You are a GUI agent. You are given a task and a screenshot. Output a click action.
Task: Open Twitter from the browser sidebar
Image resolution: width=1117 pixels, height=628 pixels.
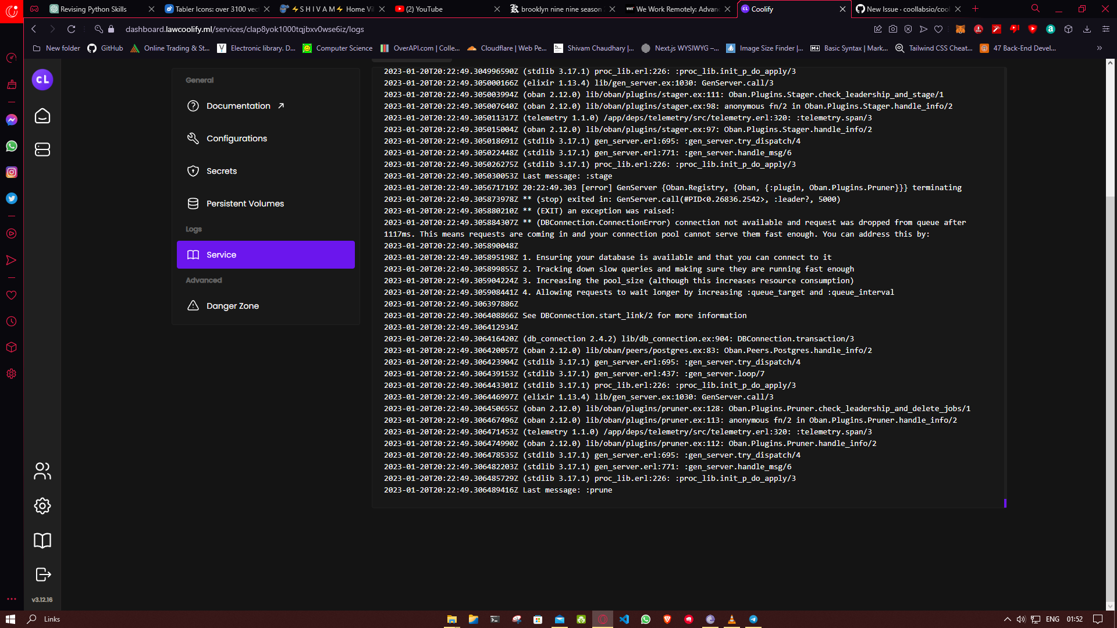tap(12, 199)
